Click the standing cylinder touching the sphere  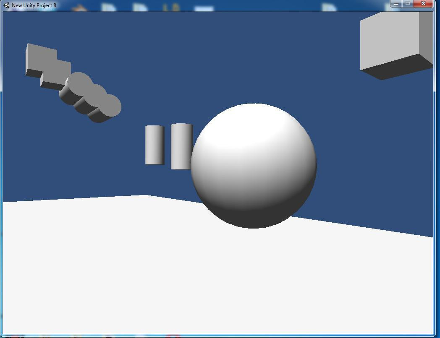tap(181, 146)
